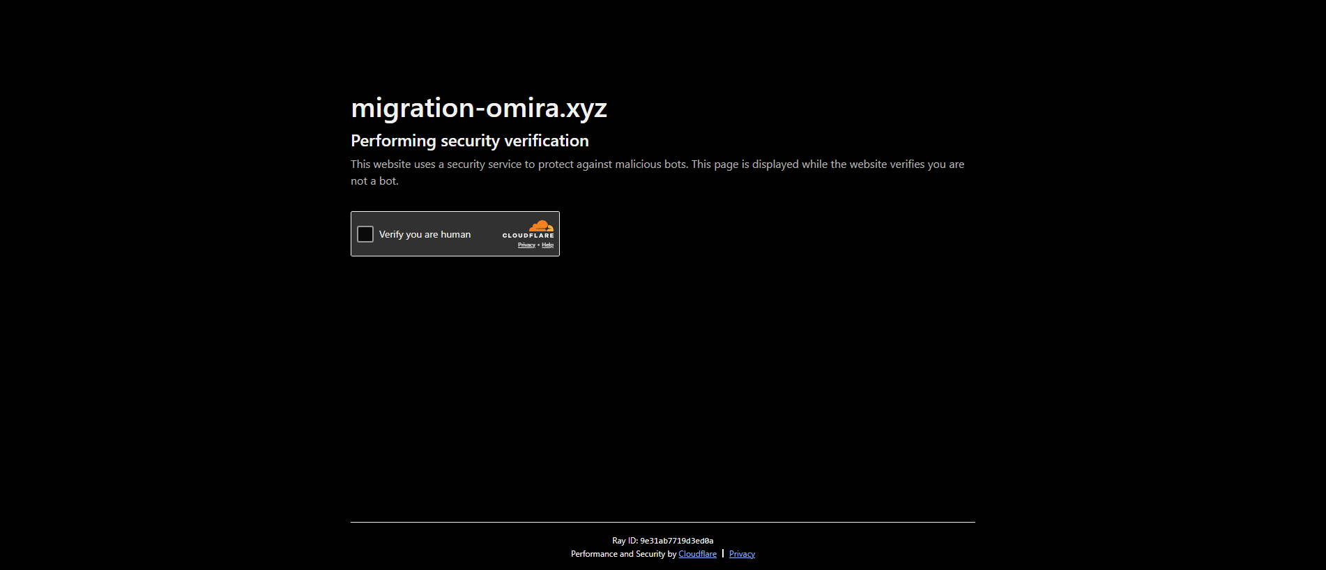Open the footer Privacy link

click(742, 554)
